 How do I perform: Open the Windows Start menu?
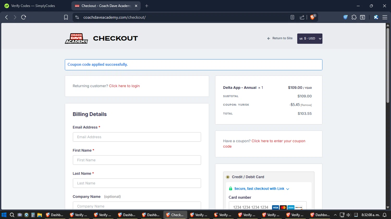[4, 215]
